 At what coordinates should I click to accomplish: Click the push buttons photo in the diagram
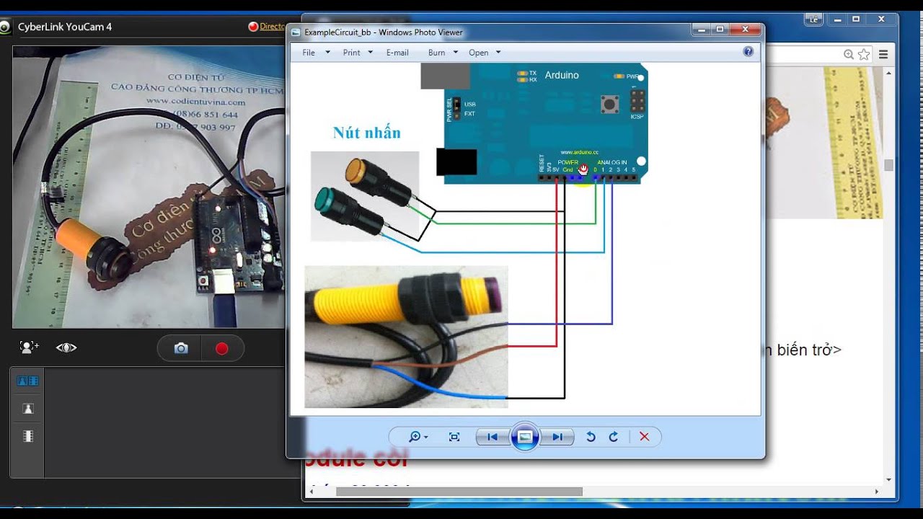pos(365,196)
